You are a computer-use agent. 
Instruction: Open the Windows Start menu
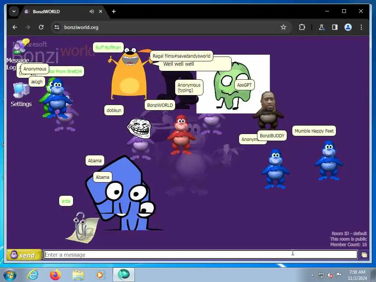[x=10, y=275]
